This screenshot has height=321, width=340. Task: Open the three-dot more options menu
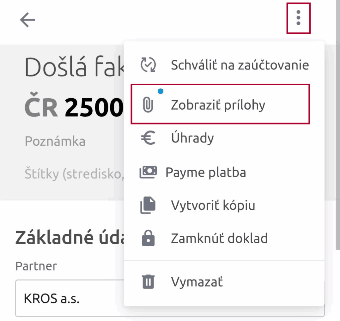coord(298,18)
